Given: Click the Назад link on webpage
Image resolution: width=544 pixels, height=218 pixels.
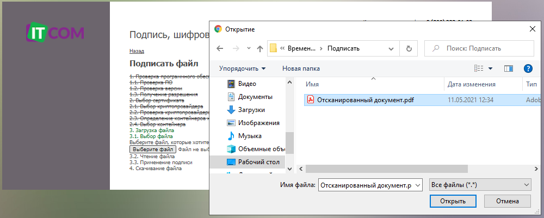Looking at the screenshot, I should (x=137, y=51).
